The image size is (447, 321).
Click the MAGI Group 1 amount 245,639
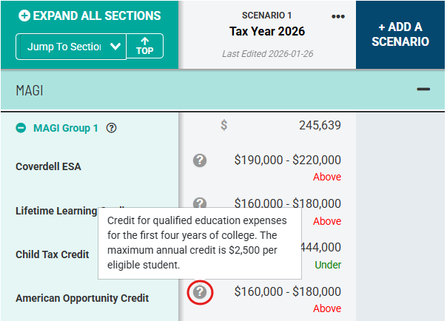[320, 126]
